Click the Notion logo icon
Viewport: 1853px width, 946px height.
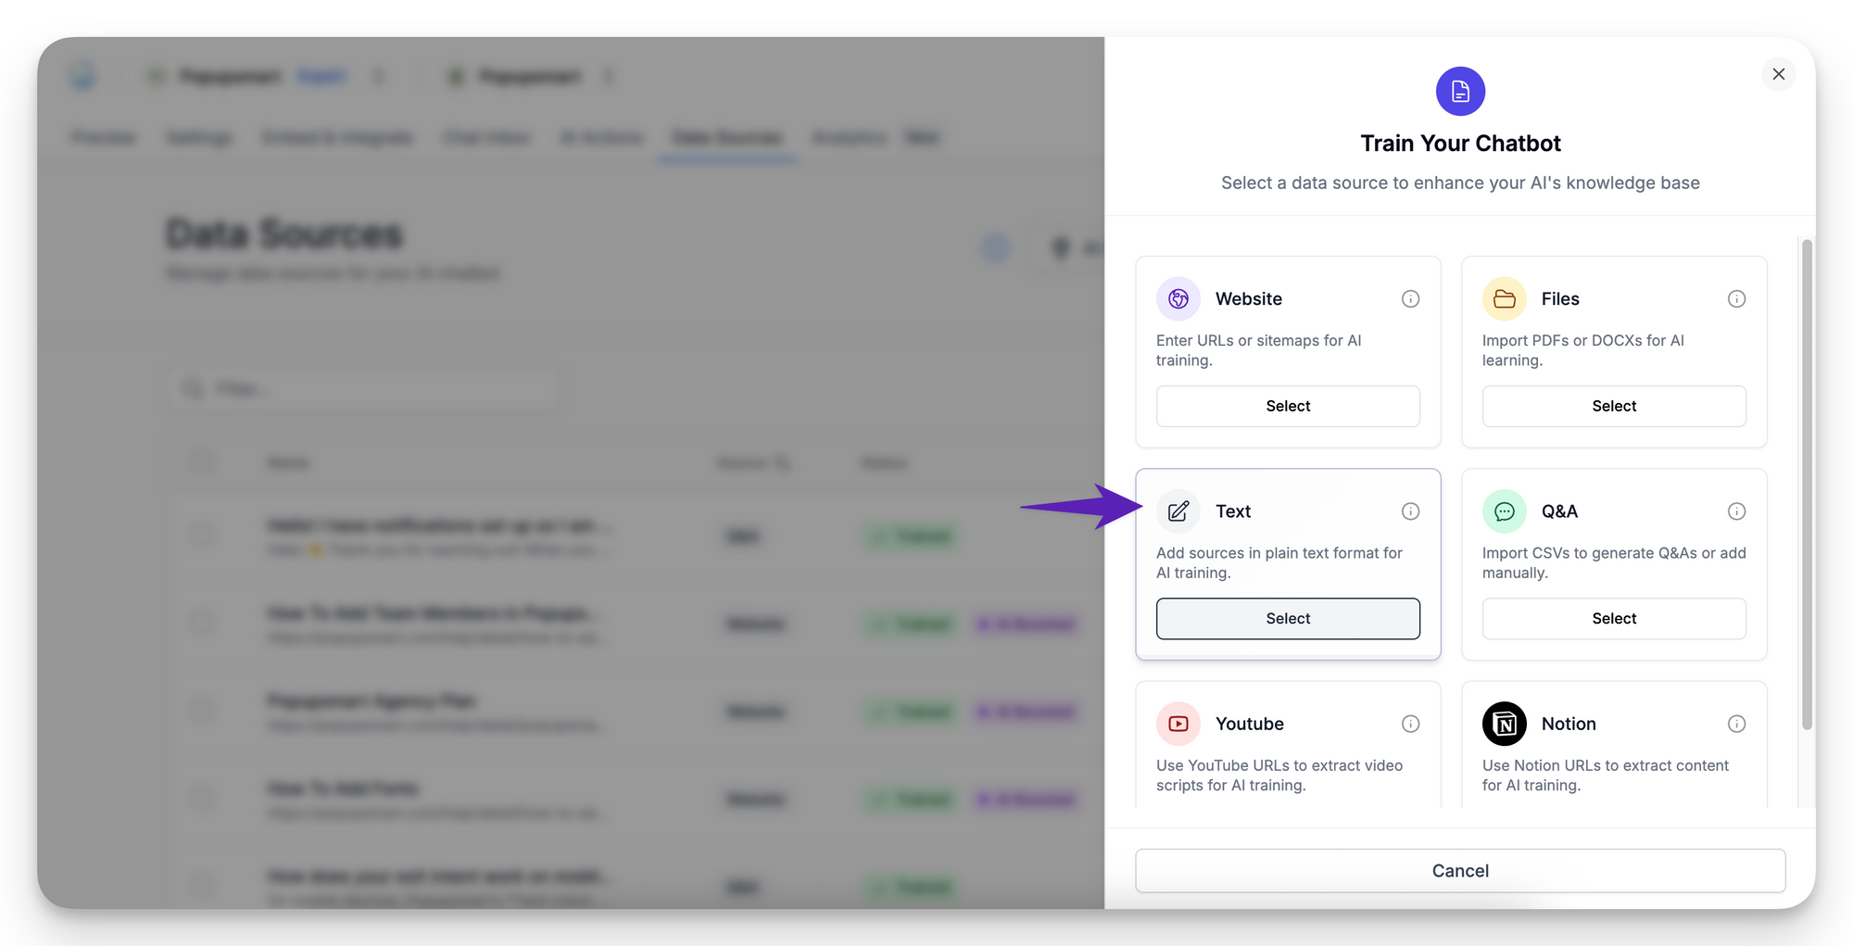(x=1505, y=724)
